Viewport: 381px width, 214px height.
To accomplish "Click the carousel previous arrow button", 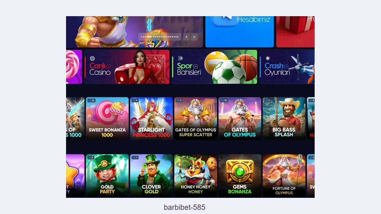I will pyautogui.click(x=187, y=37).
